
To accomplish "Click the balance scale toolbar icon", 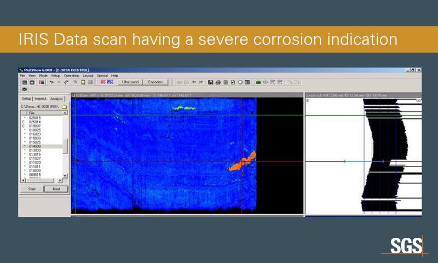I will 266,82.
